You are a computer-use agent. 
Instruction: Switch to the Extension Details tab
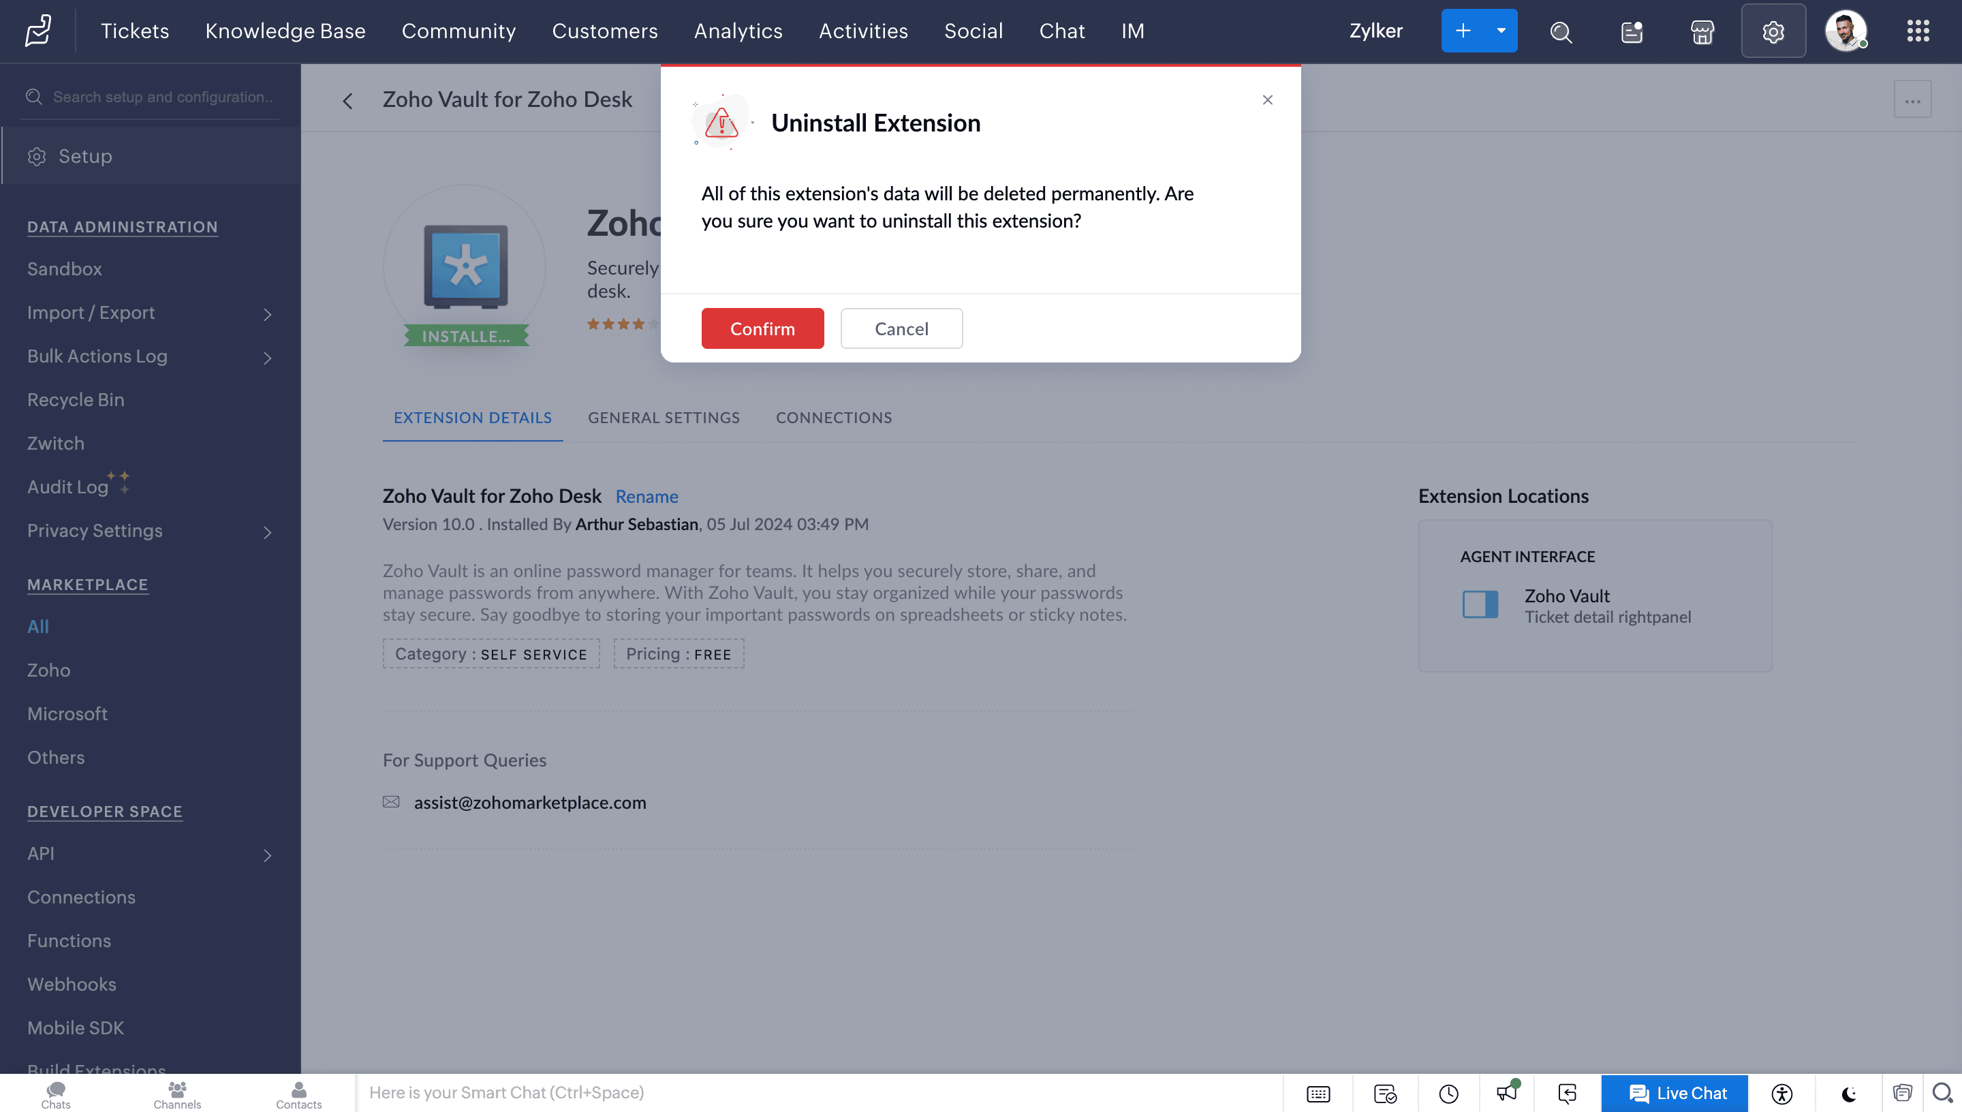pyautogui.click(x=473, y=418)
